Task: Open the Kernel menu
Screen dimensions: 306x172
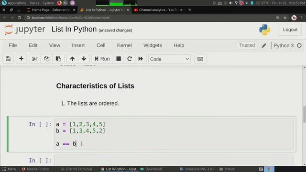Action: pyautogui.click(x=124, y=45)
